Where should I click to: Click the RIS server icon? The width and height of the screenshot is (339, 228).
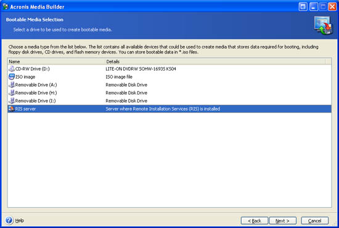12,109
